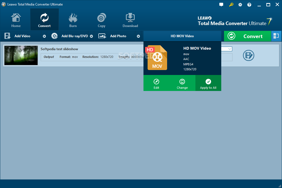Screen dimensions: 282x188
Task: Click the HD MOV Video profile header
Action: click(182, 36)
